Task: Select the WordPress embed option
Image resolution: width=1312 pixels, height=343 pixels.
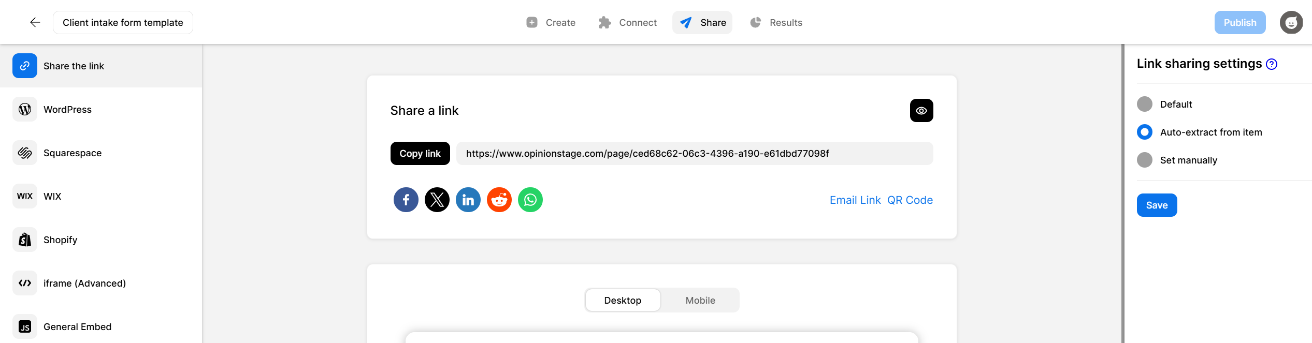Action: (x=67, y=109)
